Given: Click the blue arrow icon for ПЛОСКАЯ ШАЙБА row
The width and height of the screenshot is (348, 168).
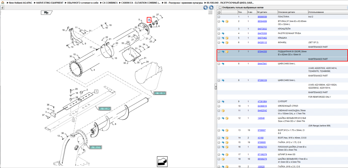Looking at the screenshot, I should [223, 147].
